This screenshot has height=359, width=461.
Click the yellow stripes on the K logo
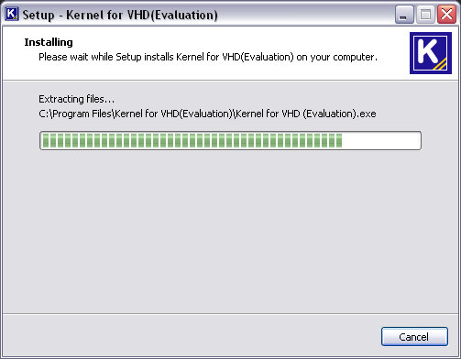pyautogui.click(x=441, y=64)
